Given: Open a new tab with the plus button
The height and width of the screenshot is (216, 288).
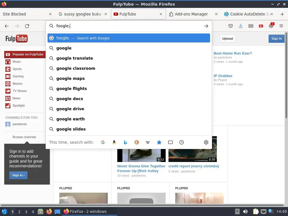Looking at the screenshot, I should tap(282, 14).
